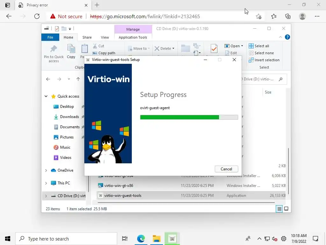The height and width of the screenshot is (245, 326).
Task: Open Documents in Quick access
Action: tap(67, 127)
